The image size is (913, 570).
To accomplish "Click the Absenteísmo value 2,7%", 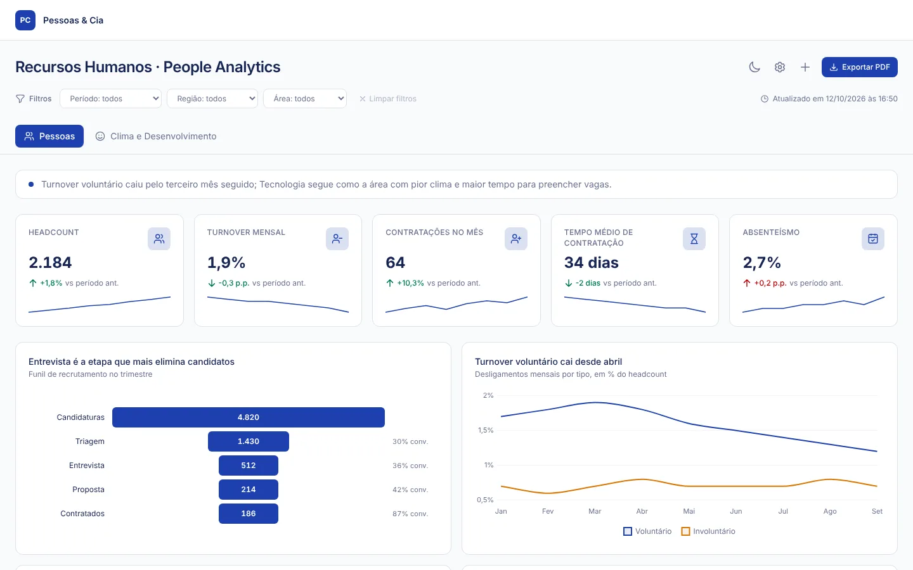I will click(762, 263).
